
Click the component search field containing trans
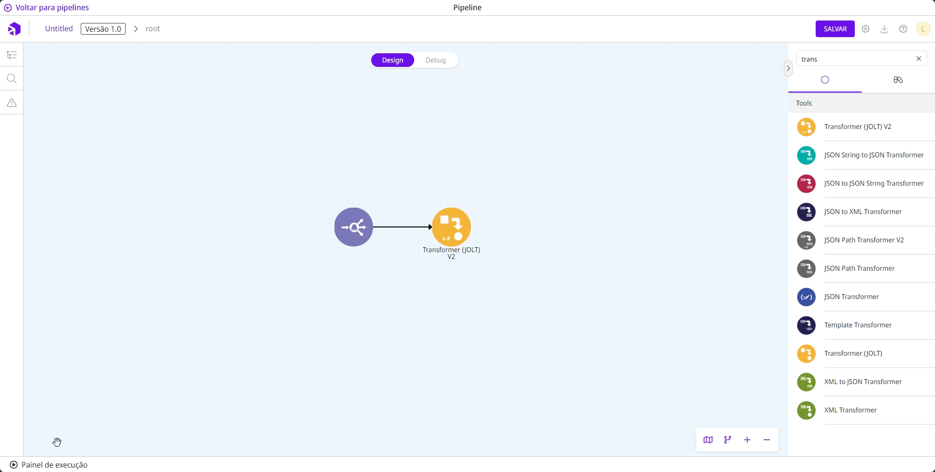856,59
